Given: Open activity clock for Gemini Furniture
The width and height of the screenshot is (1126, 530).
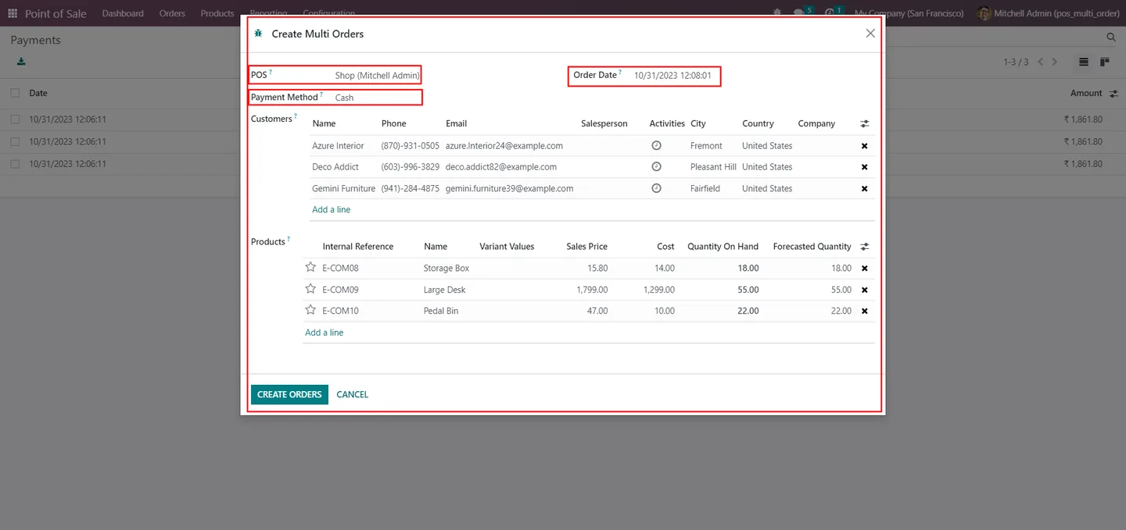Looking at the screenshot, I should click(657, 188).
